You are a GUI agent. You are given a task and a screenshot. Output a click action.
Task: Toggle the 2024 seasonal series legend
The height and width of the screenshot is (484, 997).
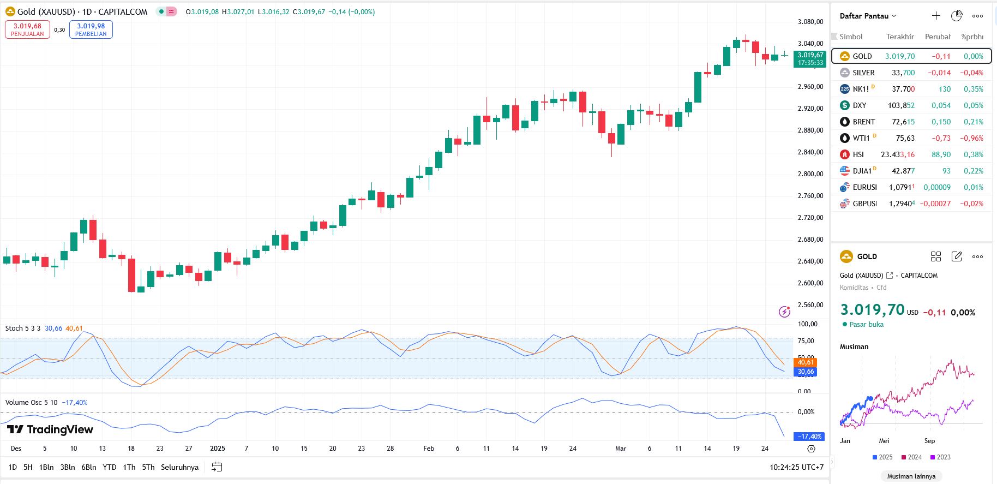click(911, 457)
